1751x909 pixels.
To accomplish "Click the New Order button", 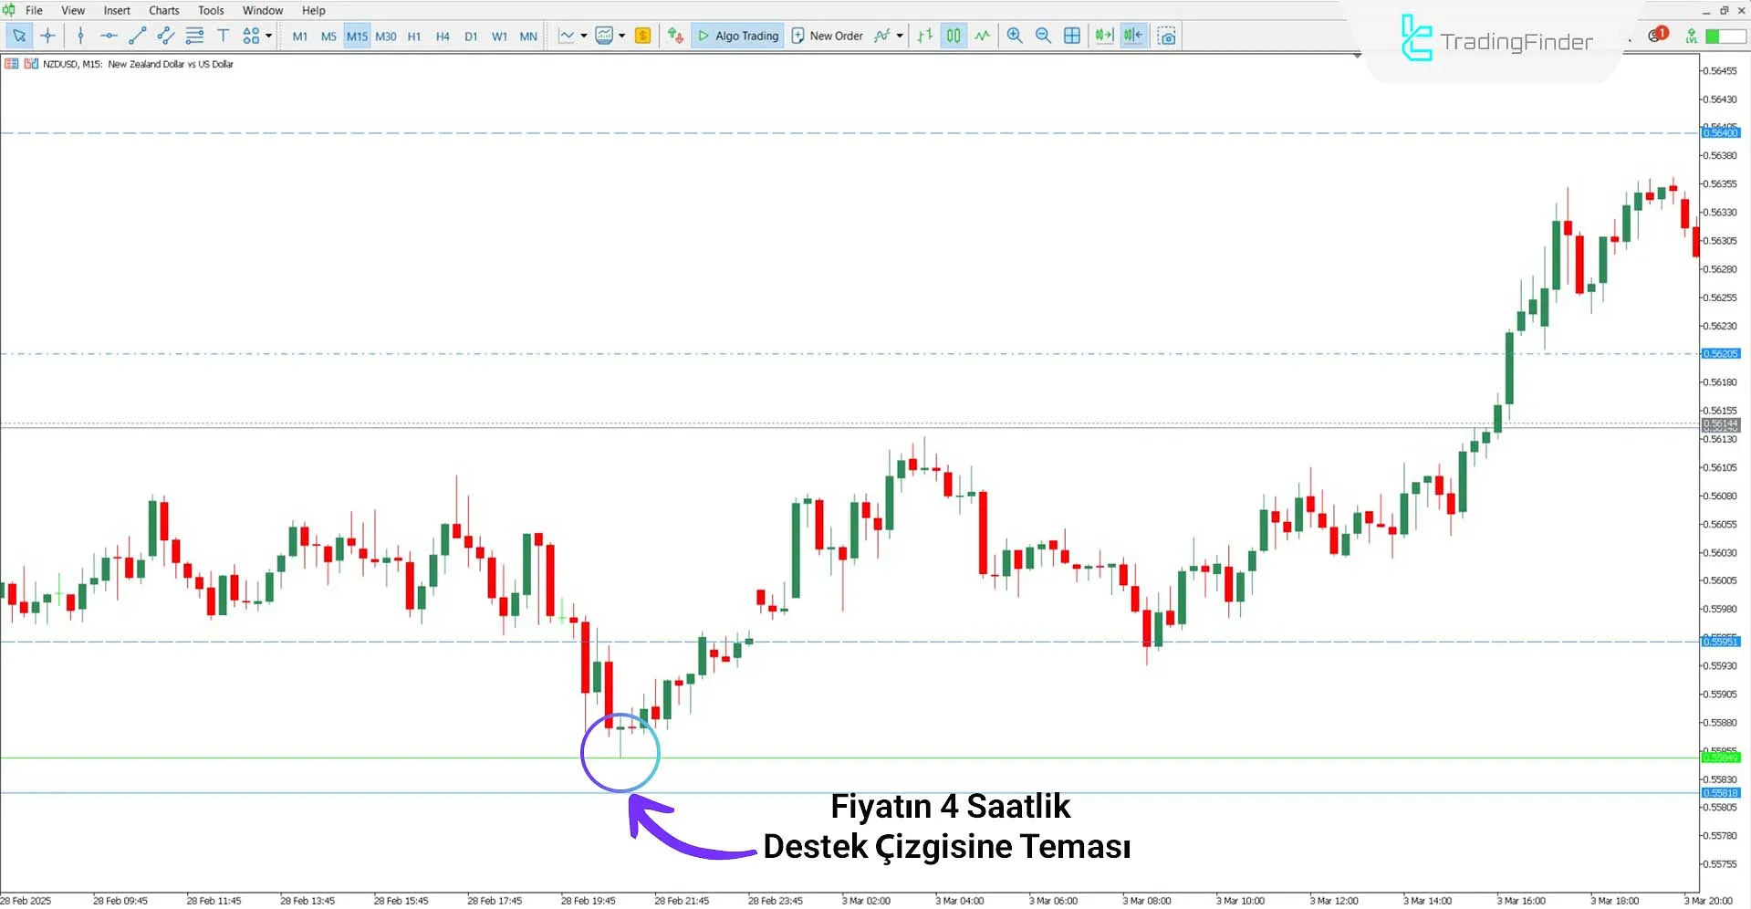I will [x=828, y=36].
